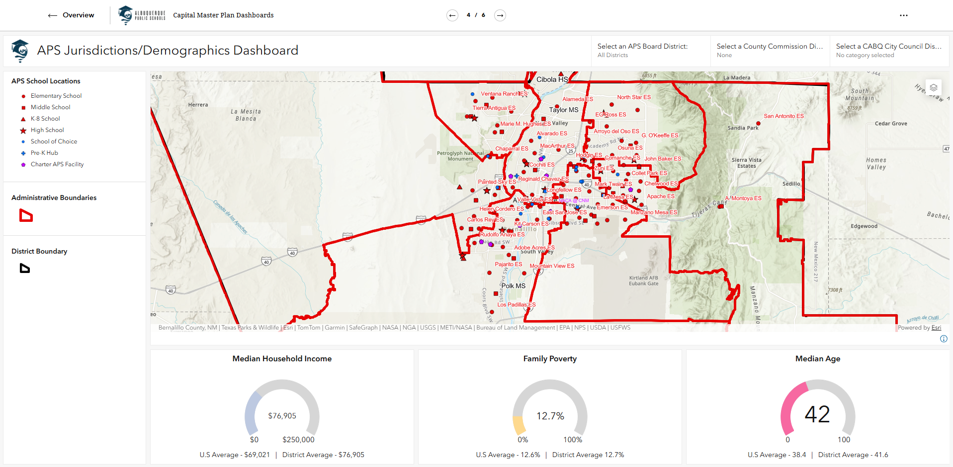Click Capital Master Plan Dashboards title
The image size is (953, 467).
coord(223,15)
